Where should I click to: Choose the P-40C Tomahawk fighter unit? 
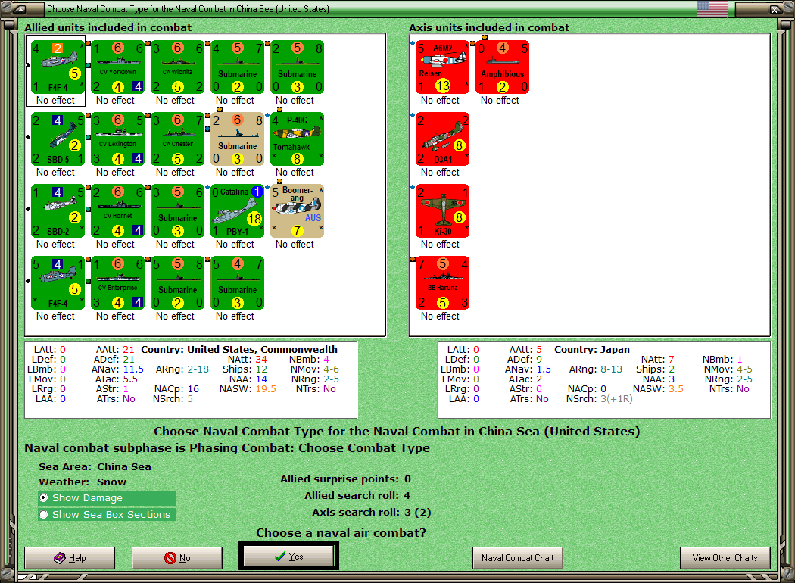(x=297, y=139)
